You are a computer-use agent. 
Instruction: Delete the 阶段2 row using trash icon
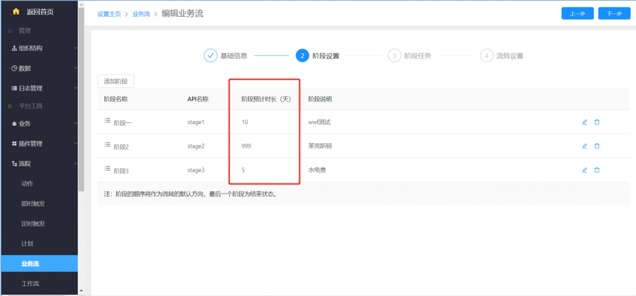coord(597,146)
